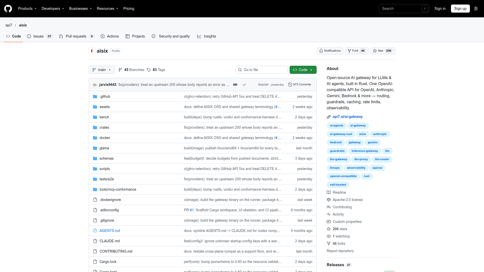Click the .dockerignore file icon
Viewport: 484px width, 272px height.
pos(95,200)
